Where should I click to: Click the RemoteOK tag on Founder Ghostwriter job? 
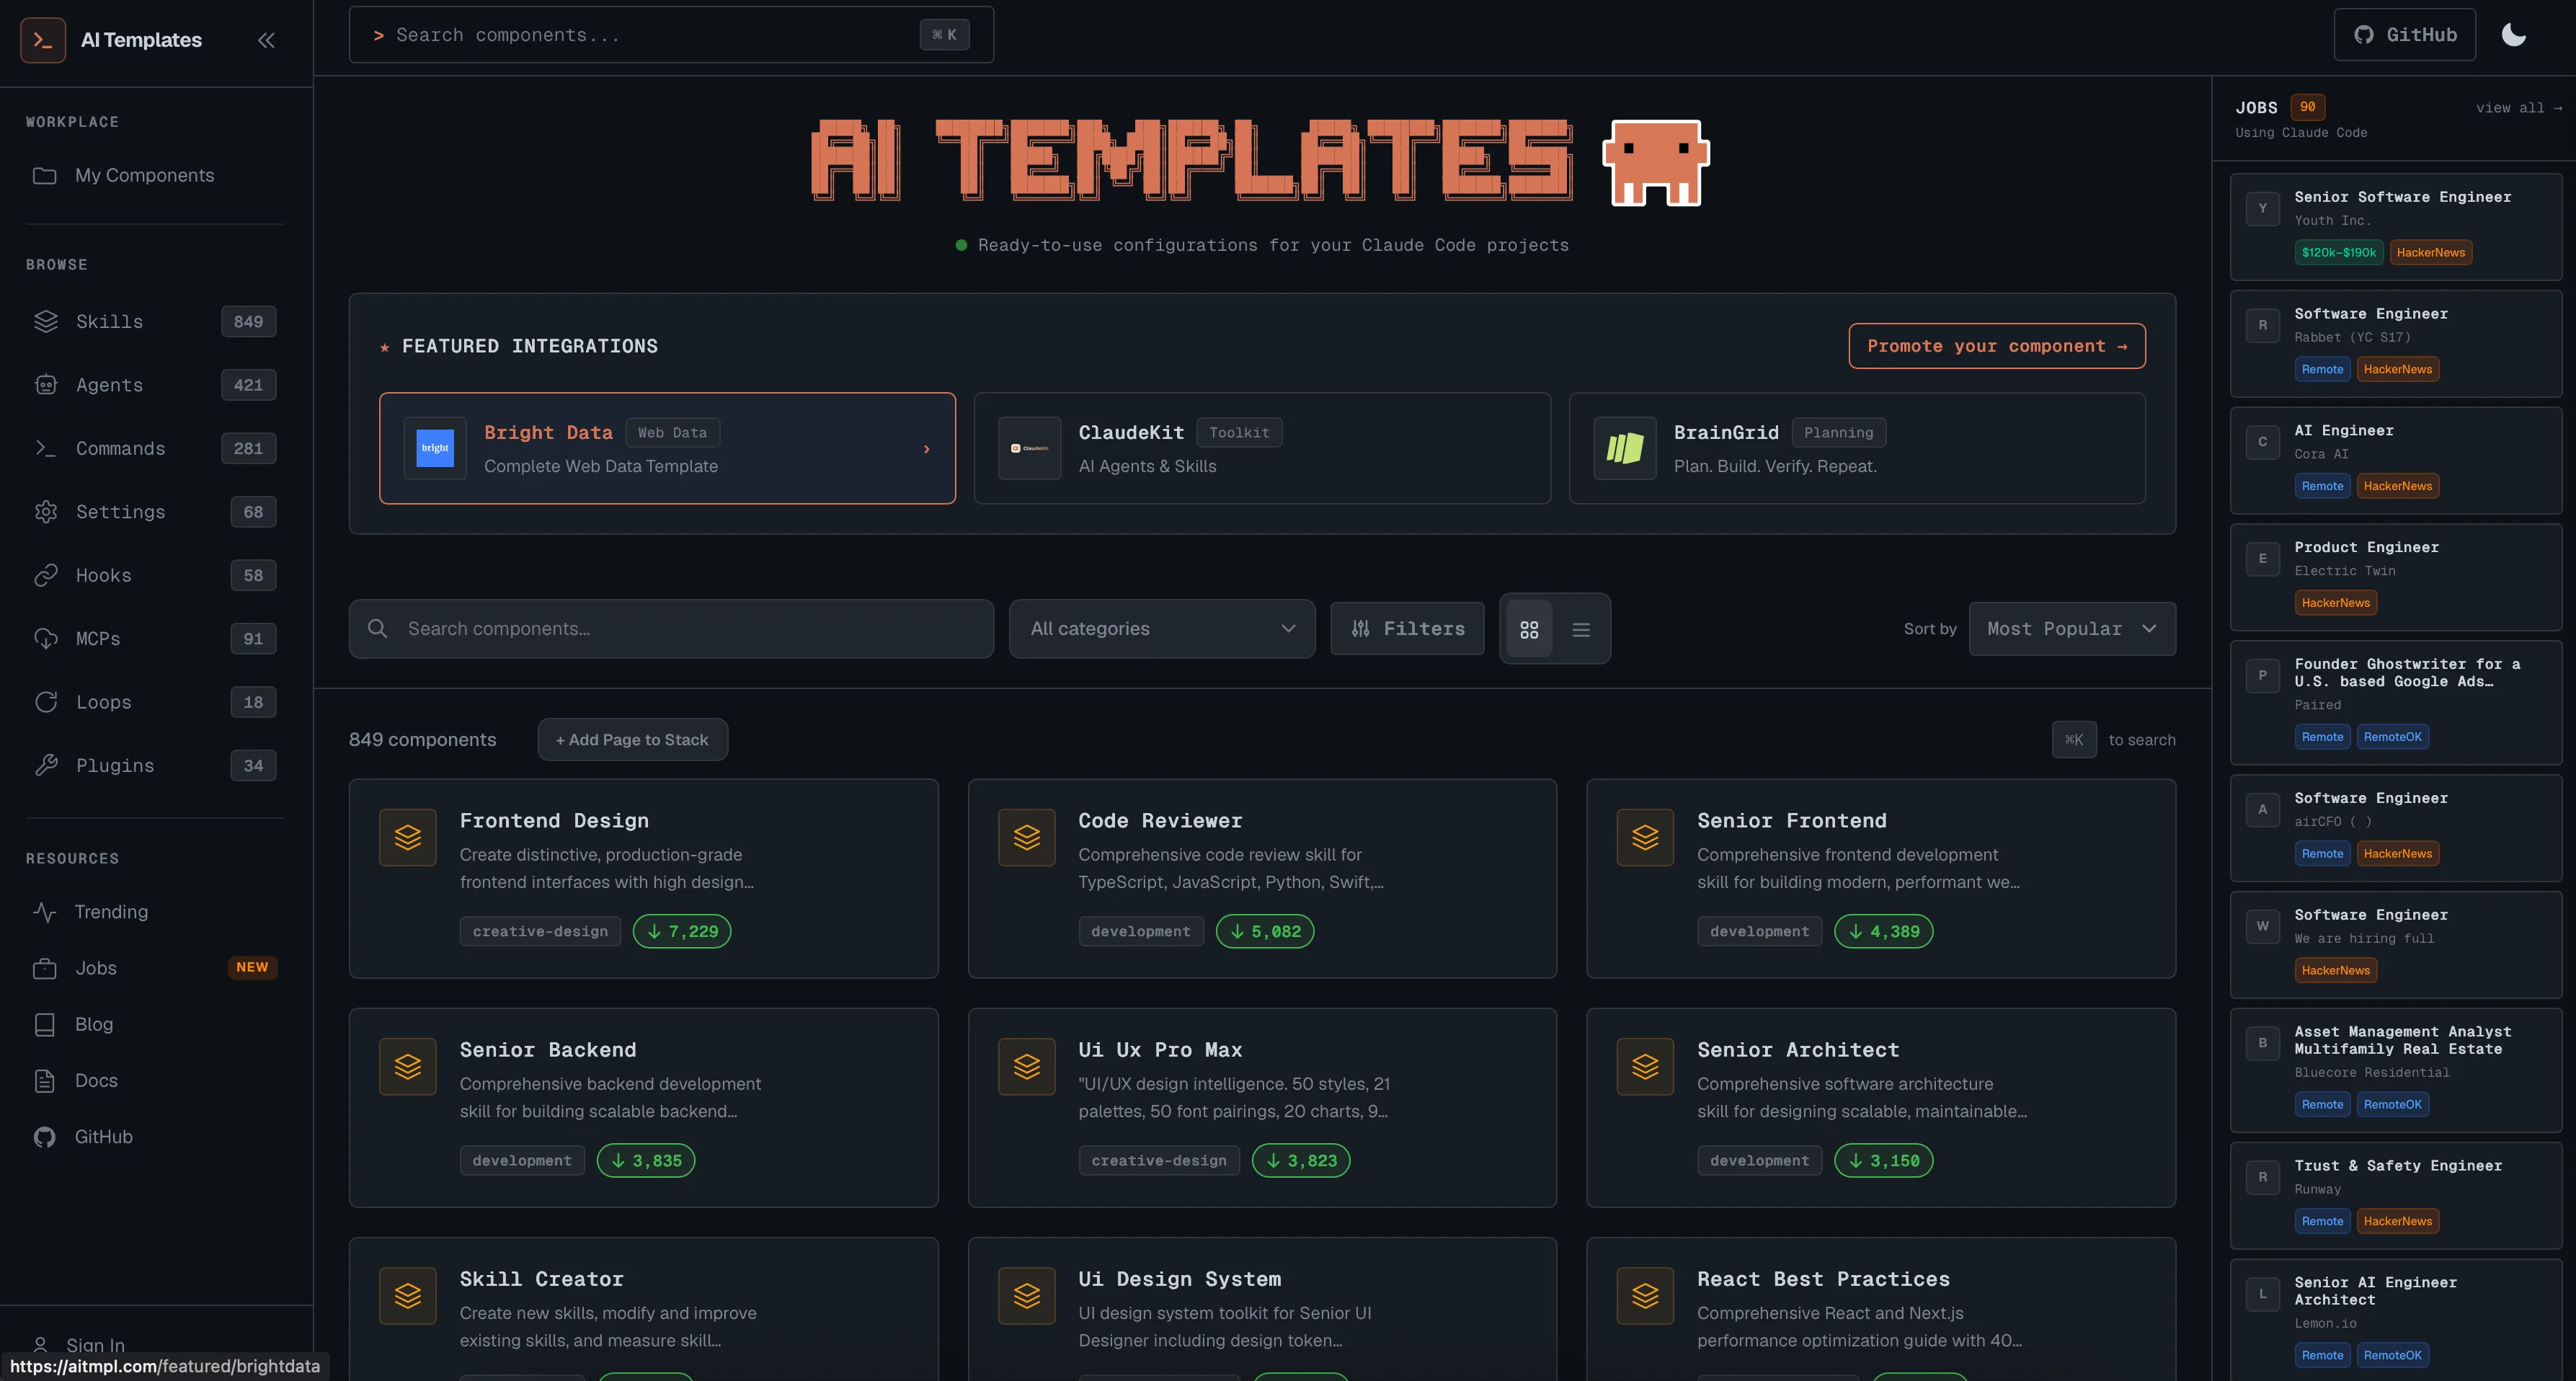[2393, 737]
